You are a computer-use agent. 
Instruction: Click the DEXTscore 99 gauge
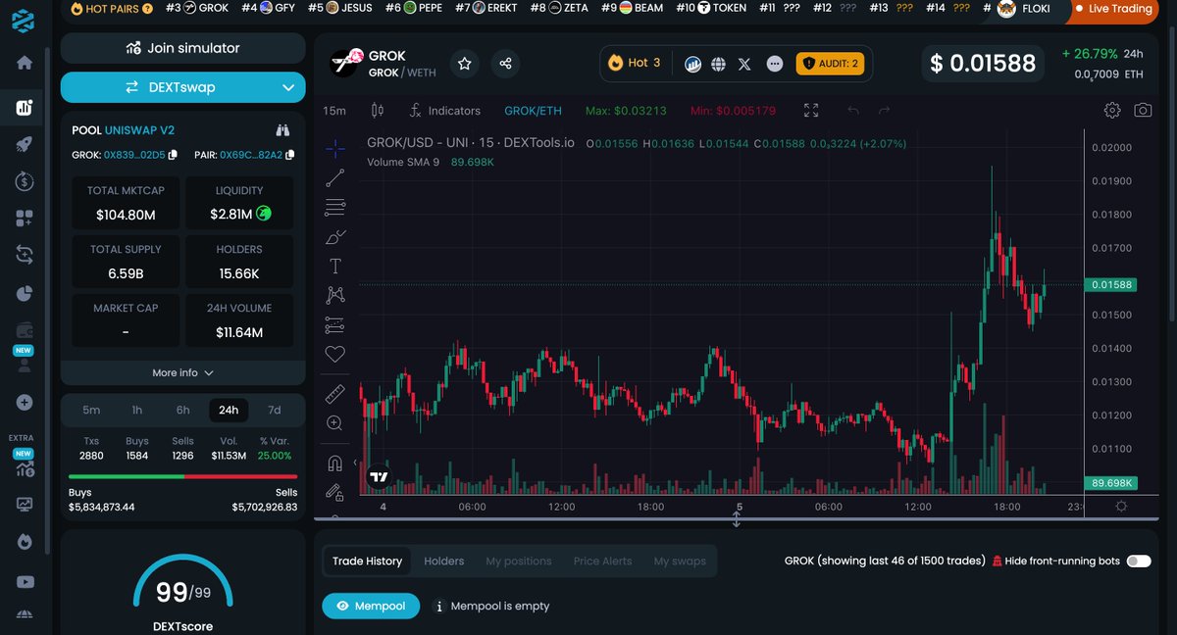click(183, 591)
